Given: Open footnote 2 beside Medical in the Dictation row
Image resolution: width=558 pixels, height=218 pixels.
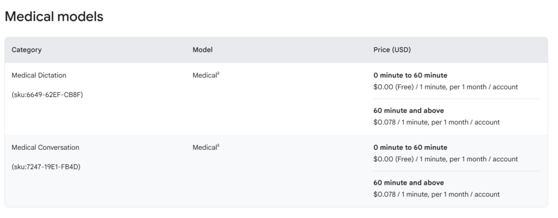Looking at the screenshot, I should [x=218, y=74].
